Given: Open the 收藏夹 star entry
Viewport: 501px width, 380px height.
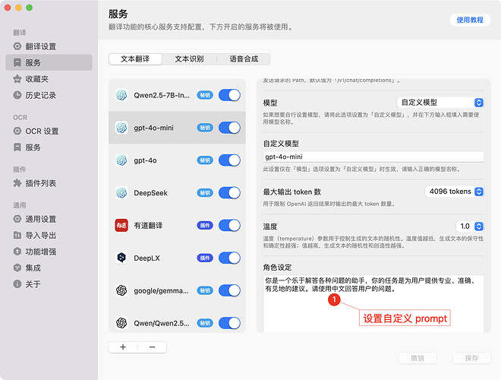Looking at the screenshot, I should click(30, 79).
